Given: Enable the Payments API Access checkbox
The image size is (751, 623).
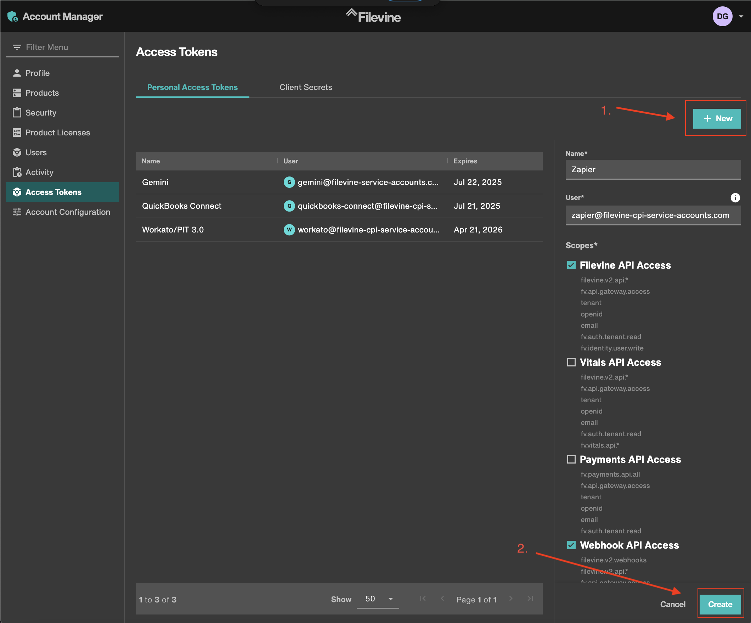Looking at the screenshot, I should tap(571, 459).
